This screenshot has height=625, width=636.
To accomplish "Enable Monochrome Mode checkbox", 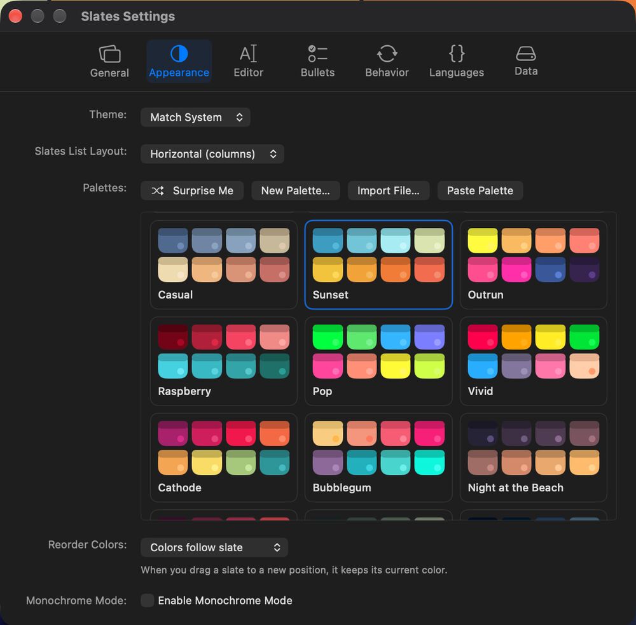I will (148, 600).
